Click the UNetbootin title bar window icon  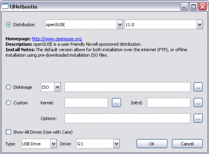click(x=5, y=6)
